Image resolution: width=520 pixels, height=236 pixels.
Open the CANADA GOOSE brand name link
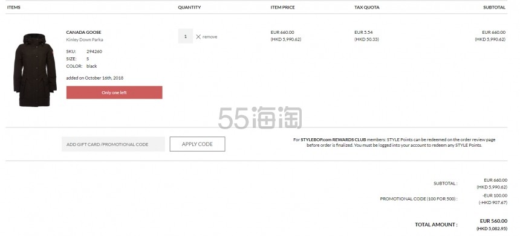pyautogui.click(x=83, y=32)
